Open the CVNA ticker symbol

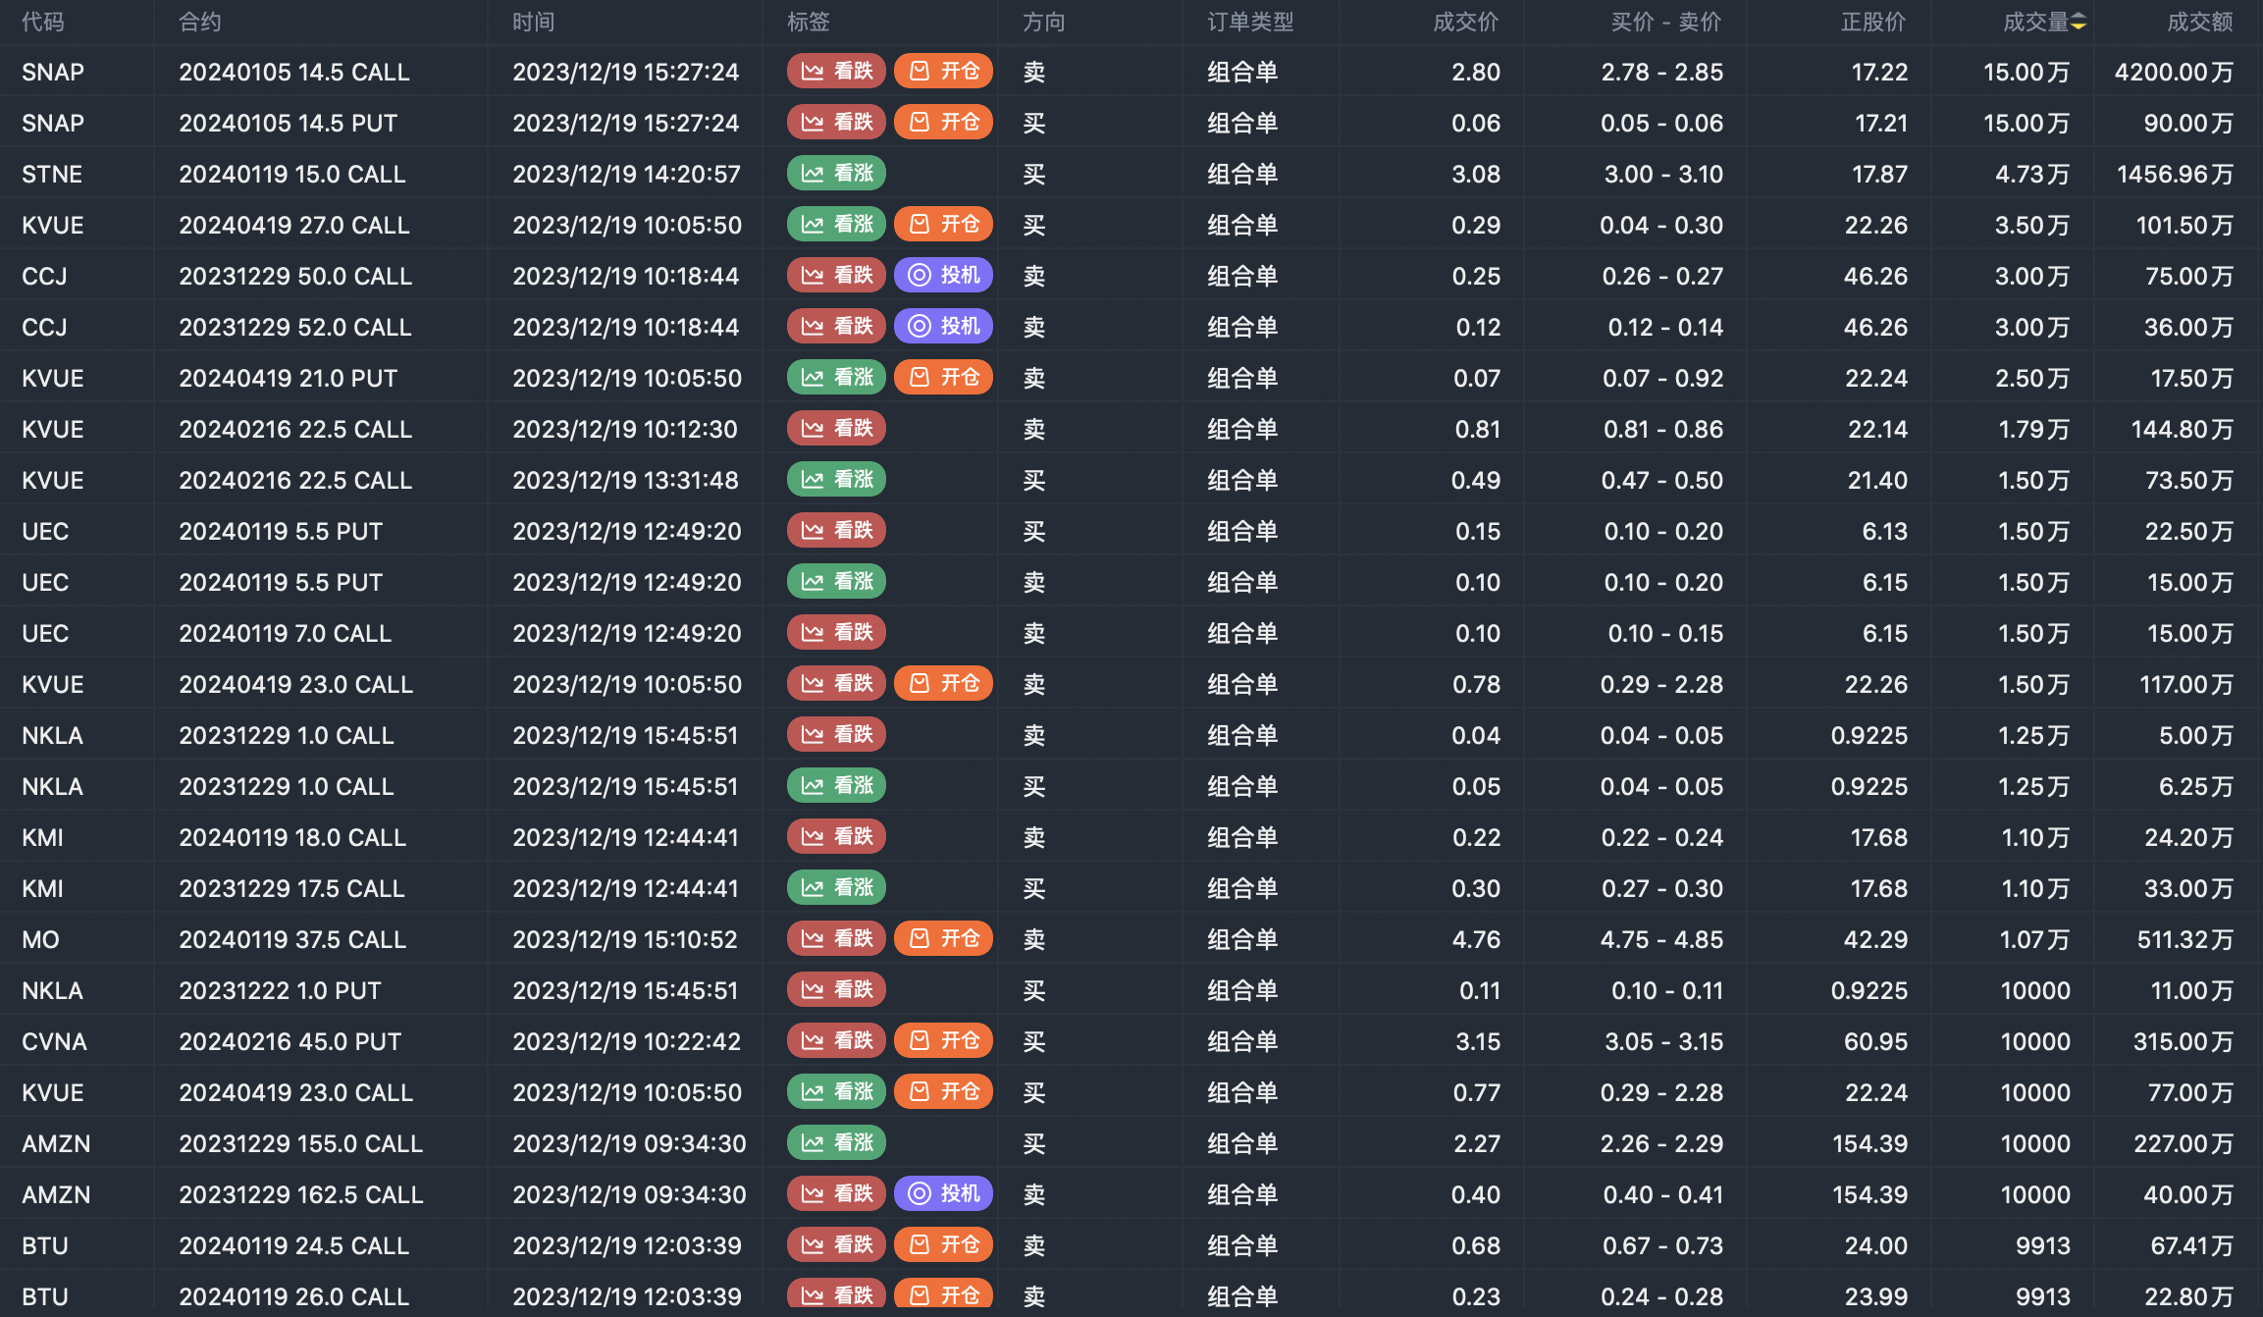pos(54,1041)
